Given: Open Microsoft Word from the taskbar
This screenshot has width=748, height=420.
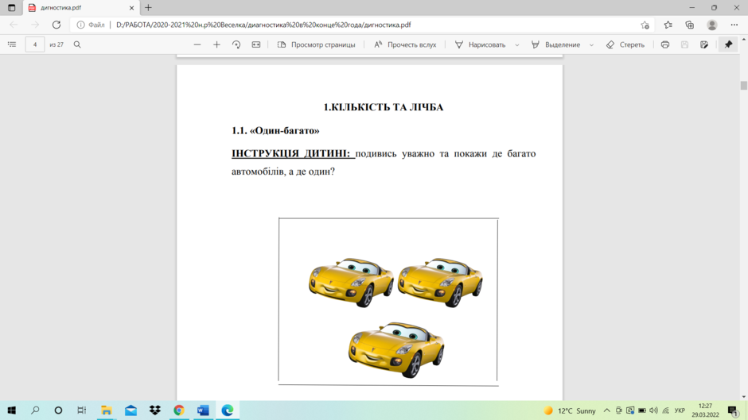Looking at the screenshot, I should (203, 410).
